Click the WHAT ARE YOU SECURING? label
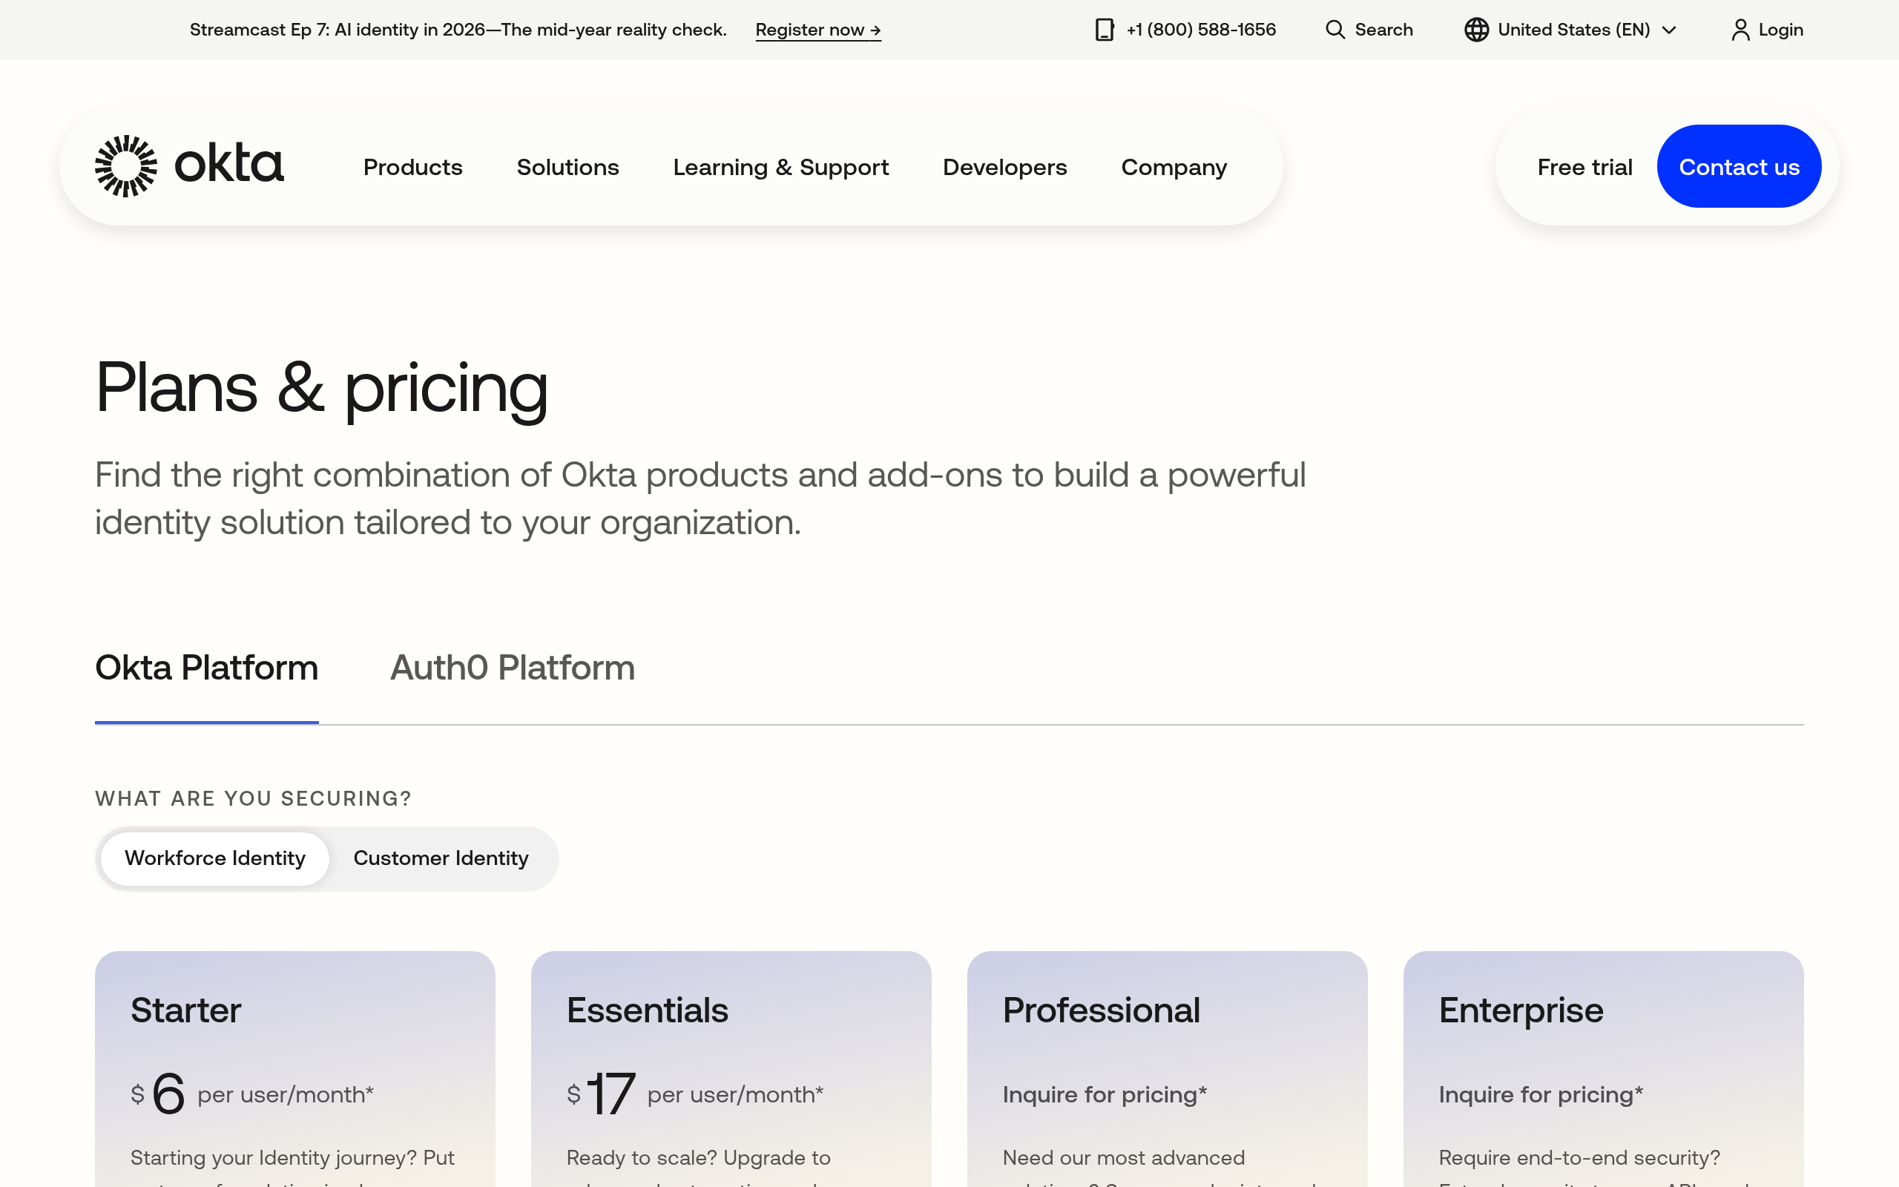The height and width of the screenshot is (1187, 1899). pyautogui.click(x=254, y=798)
